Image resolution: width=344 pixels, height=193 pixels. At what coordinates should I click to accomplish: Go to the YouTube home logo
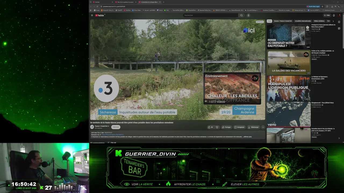(99, 15)
